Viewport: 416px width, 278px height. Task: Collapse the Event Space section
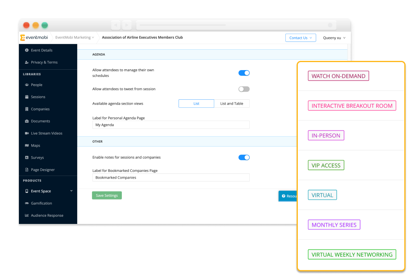coord(71,191)
